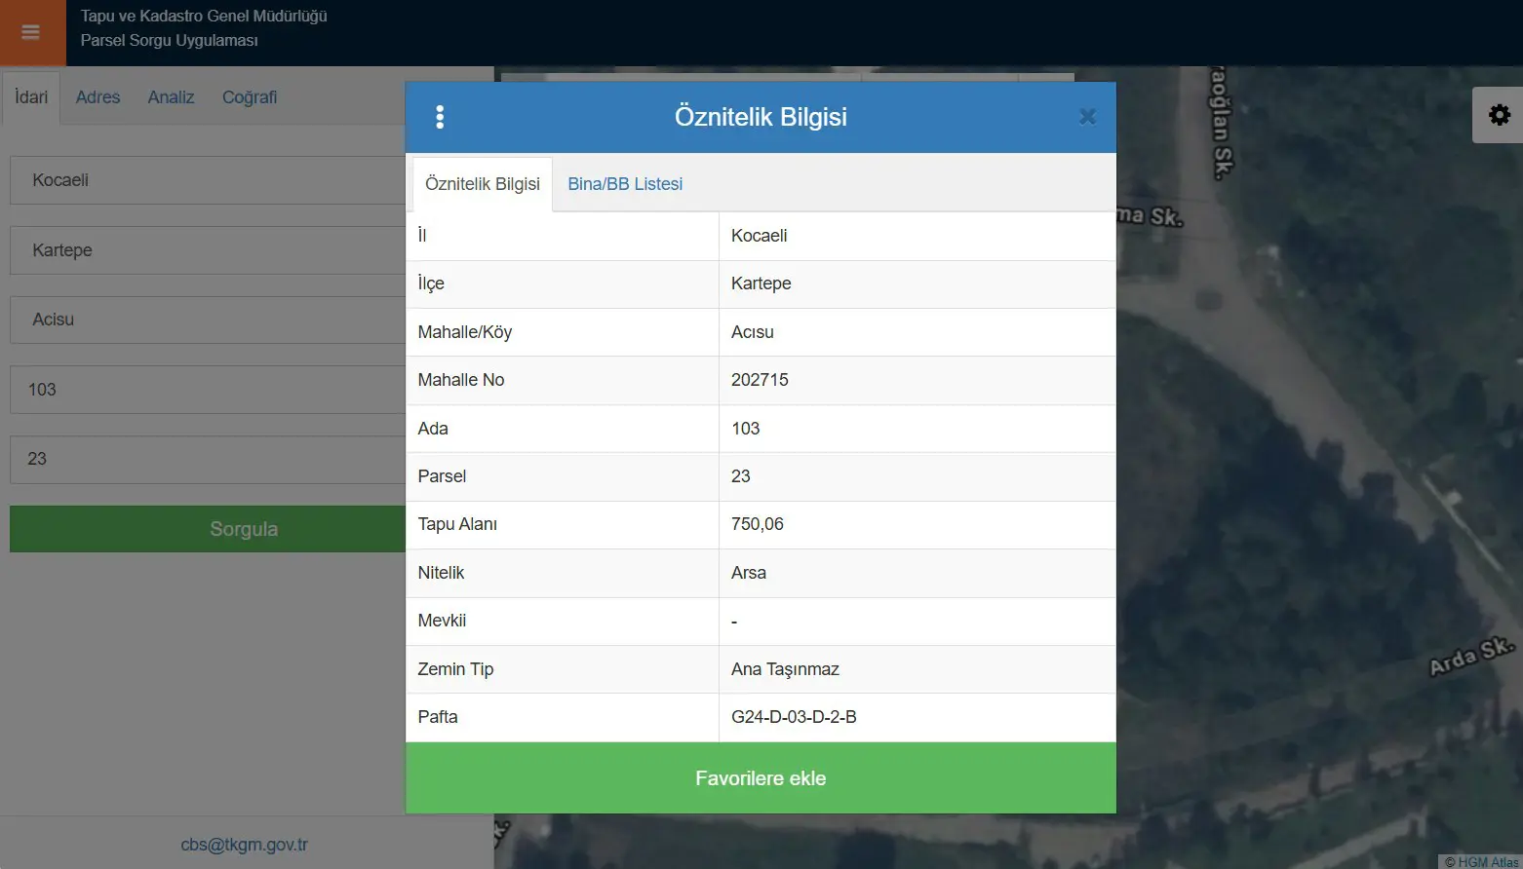This screenshot has height=869, width=1523.
Task: Open the settings gear on map
Action: (x=1499, y=115)
